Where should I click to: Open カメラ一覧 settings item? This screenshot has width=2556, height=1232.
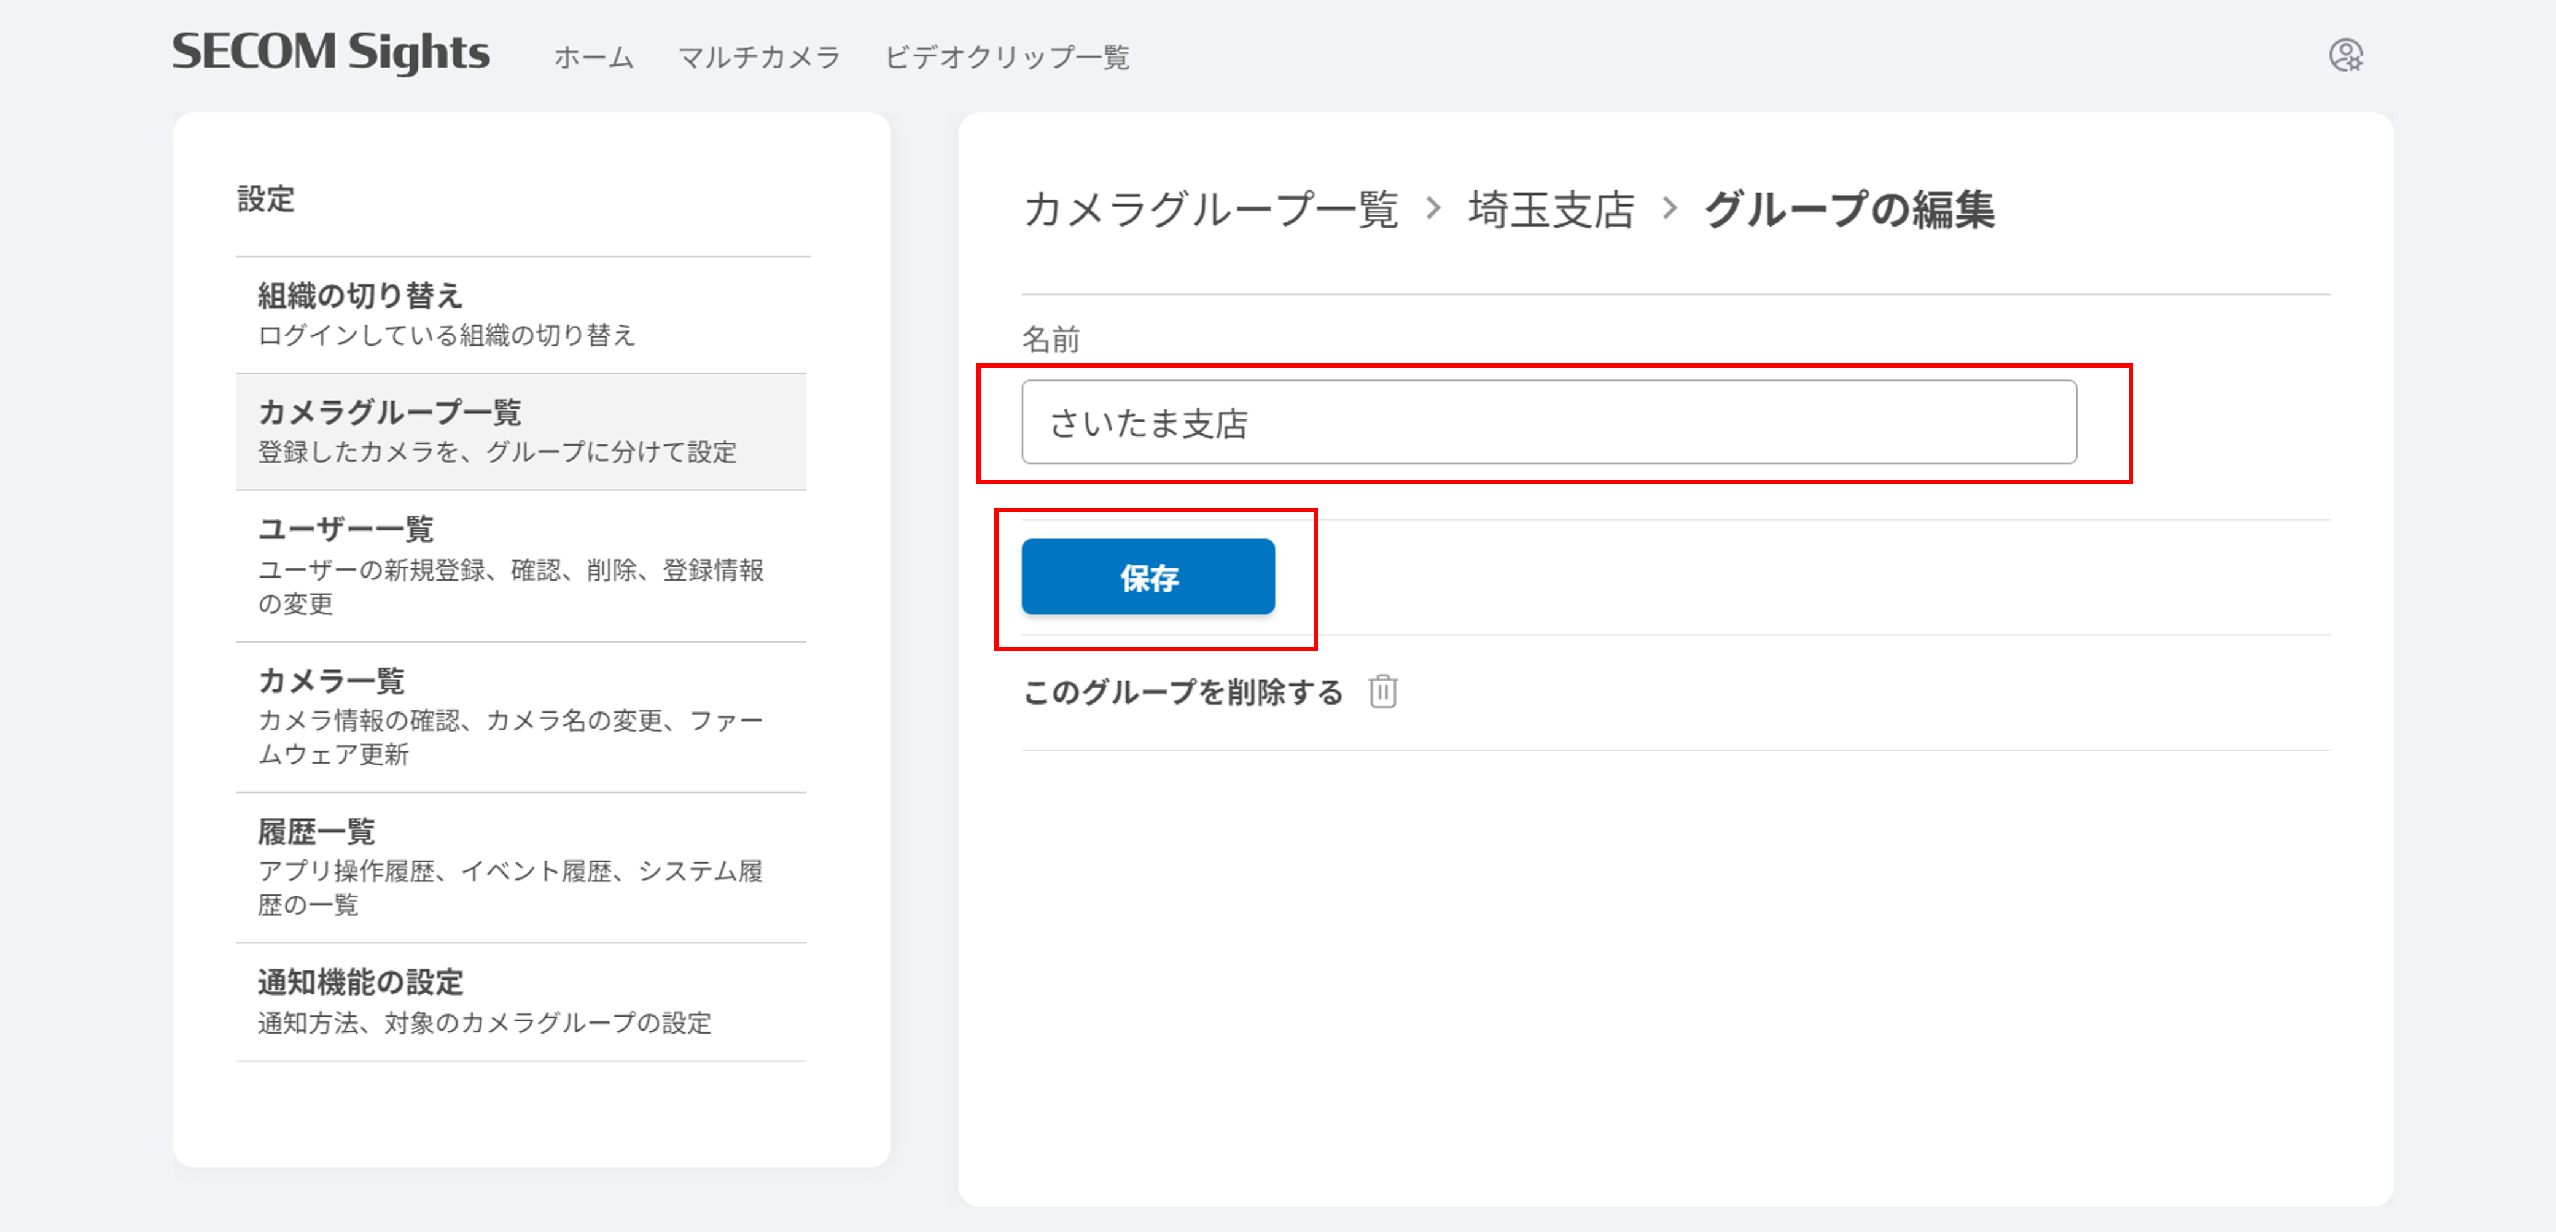521,717
